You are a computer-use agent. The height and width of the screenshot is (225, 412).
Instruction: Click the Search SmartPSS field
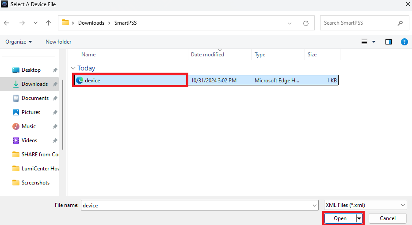[x=358, y=23]
